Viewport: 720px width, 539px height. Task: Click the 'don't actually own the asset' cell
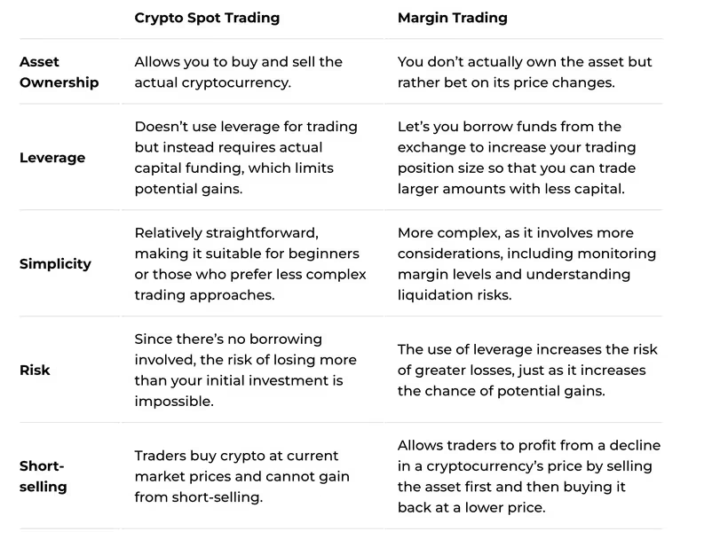(x=525, y=72)
